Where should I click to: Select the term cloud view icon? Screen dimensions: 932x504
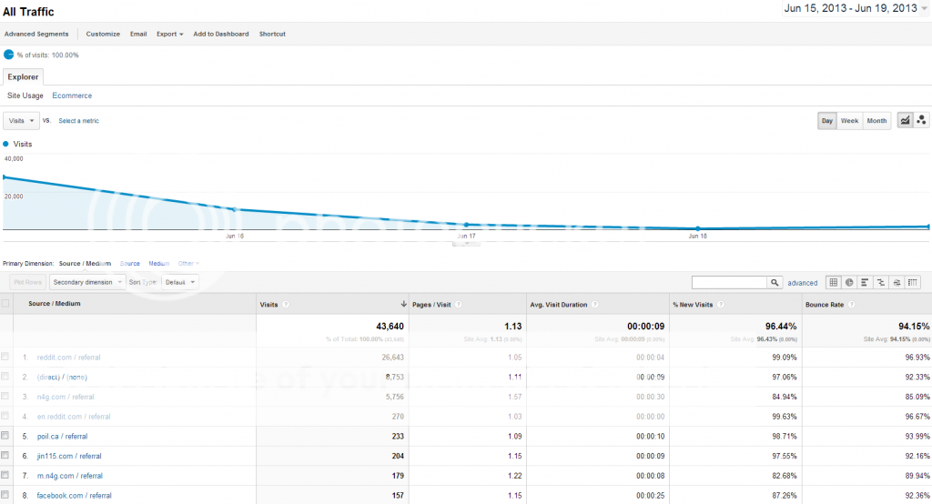pyautogui.click(x=897, y=282)
